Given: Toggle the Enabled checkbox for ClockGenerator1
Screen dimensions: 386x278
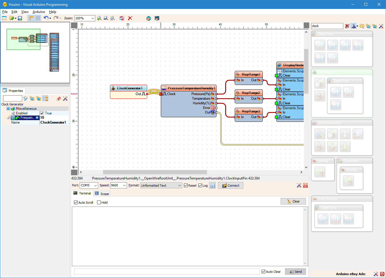Looking at the screenshot, I should [x=42, y=113].
